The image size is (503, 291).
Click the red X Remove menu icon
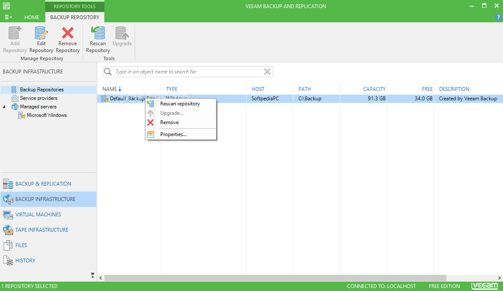coord(150,122)
